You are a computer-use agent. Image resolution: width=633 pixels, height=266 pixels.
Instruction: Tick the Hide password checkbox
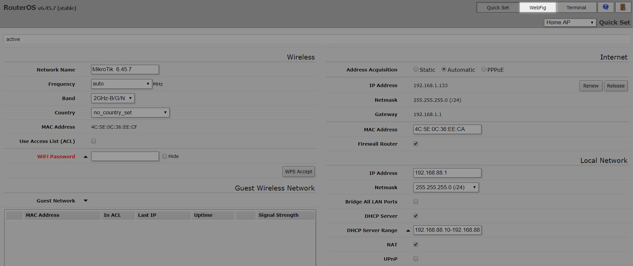(x=165, y=156)
